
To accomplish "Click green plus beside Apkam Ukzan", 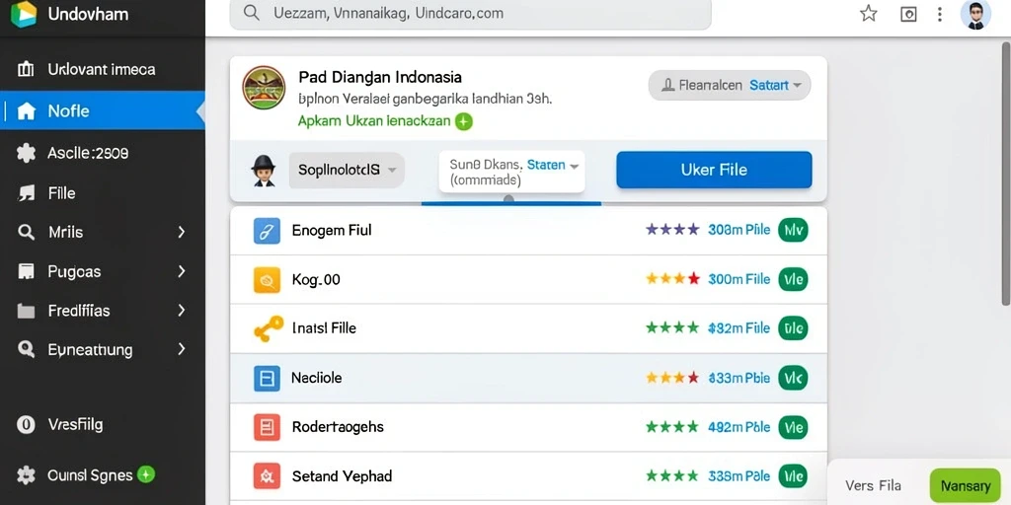I will 464,121.
